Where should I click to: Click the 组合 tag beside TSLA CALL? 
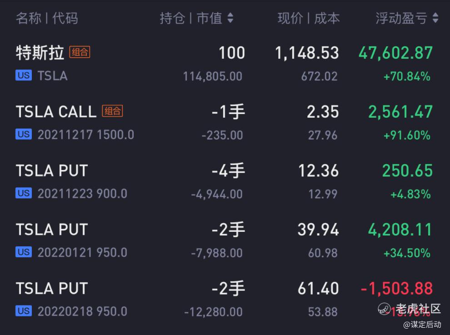point(113,111)
